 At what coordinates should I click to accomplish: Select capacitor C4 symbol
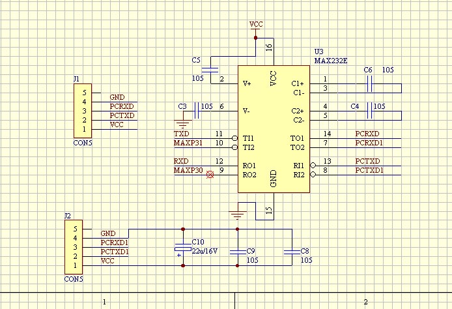tap(369, 111)
